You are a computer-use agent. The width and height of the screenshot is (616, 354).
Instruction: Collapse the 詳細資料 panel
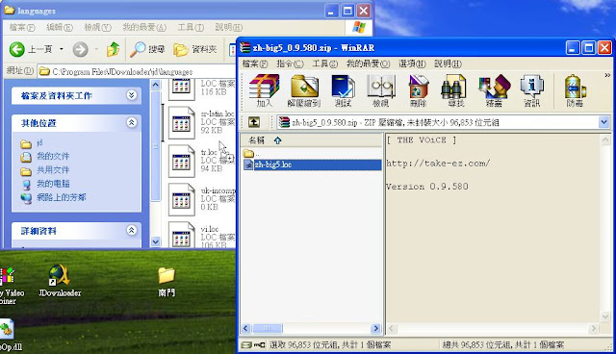point(131,230)
